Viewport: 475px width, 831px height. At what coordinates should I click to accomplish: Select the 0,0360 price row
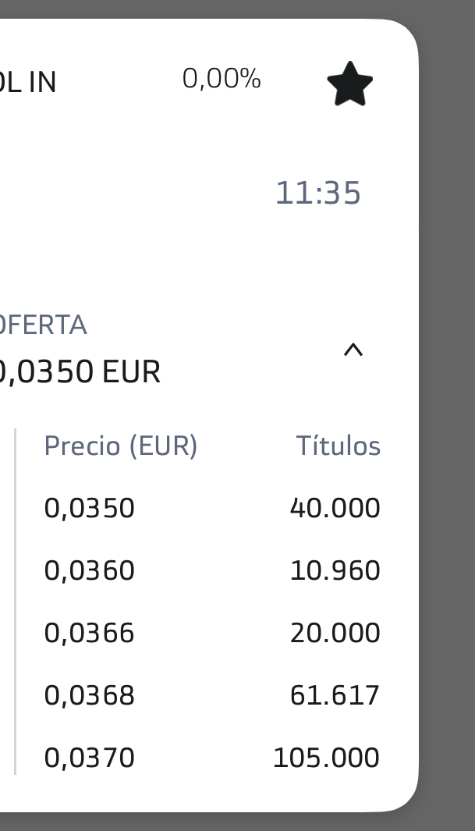click(90, 571)
